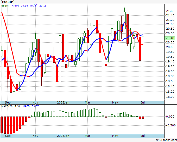This screenshot has height=142, width=177.
Task: Click the 12Stocks.com copyright text
Action: click(166, 140)
